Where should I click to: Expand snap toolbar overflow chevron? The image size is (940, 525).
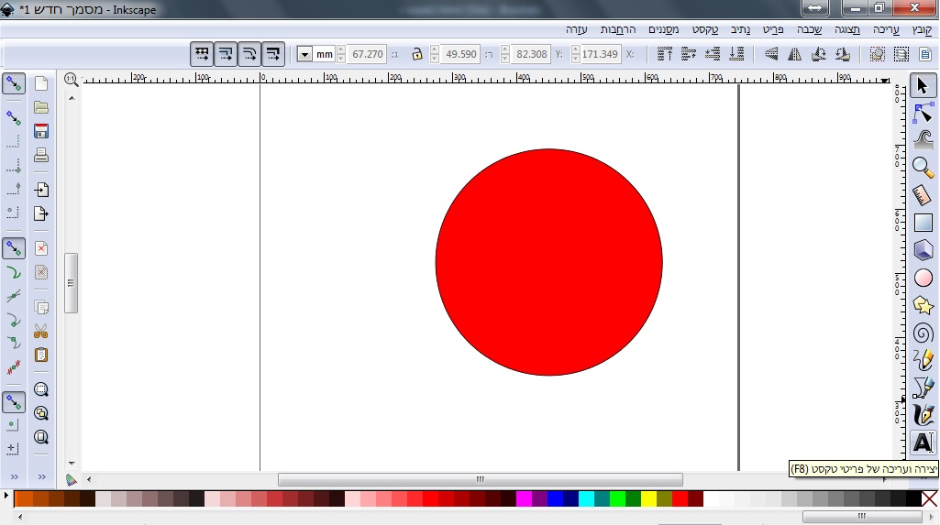pyautogui.click(x=14, y=477)
